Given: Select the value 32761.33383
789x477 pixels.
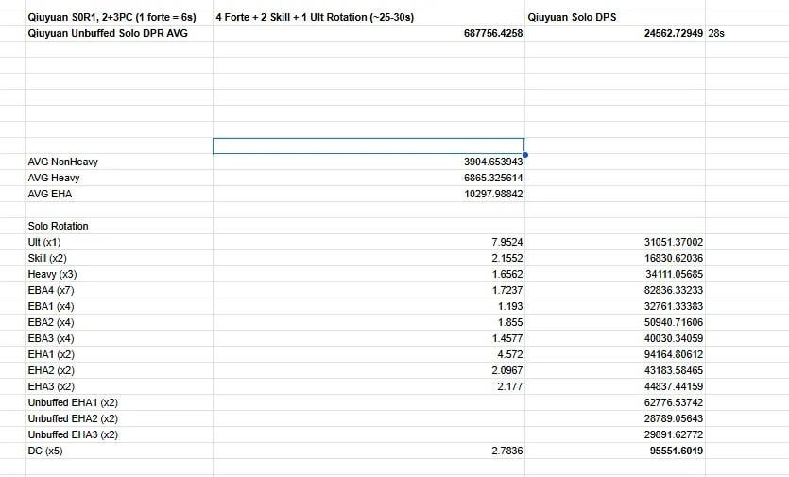Looking at the screenshot, I should point(674,306).
